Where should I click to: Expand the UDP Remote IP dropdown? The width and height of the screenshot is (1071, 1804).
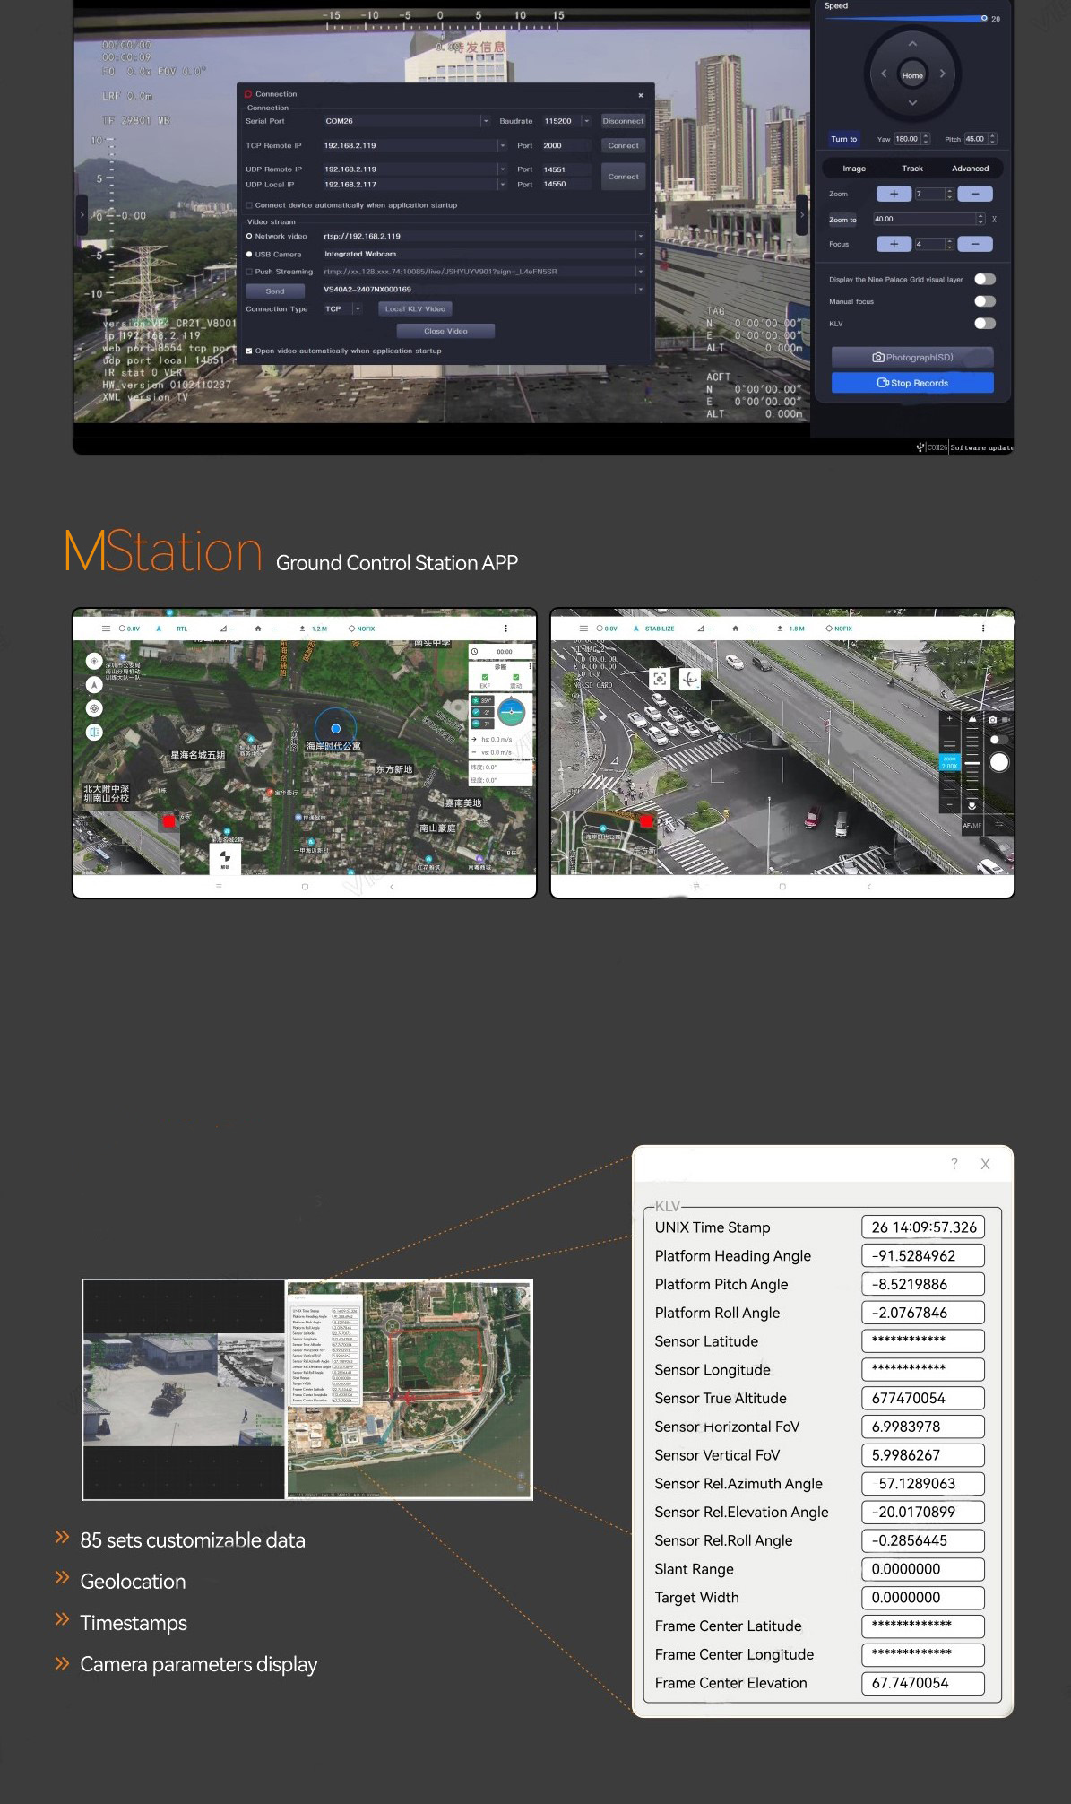tap(502, 169)
